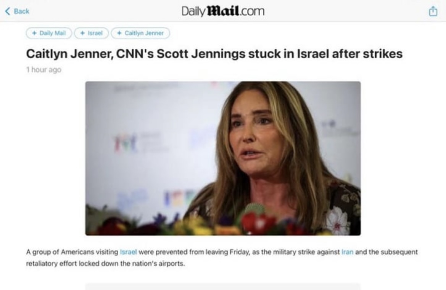Tap the plus icon beside Caitlyn Jenner
446x290 pixels.
pos(119,33)
